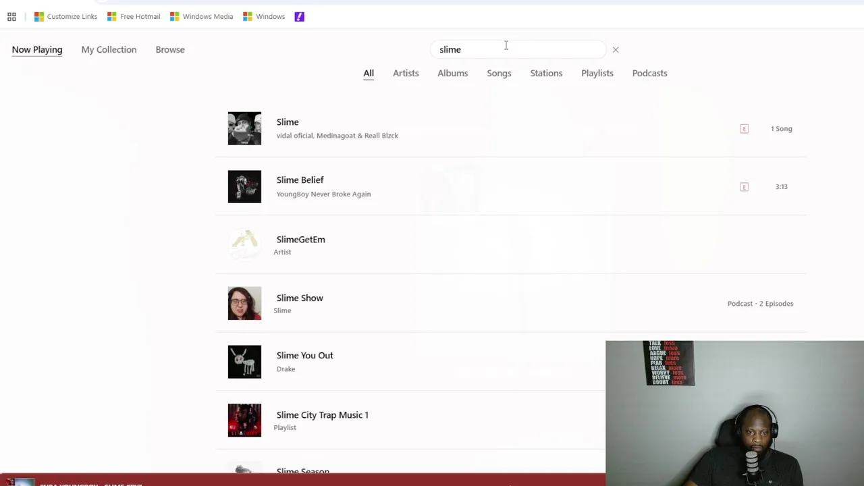
Task: Play the Slime Belief song title
Action: click(300, 180)
